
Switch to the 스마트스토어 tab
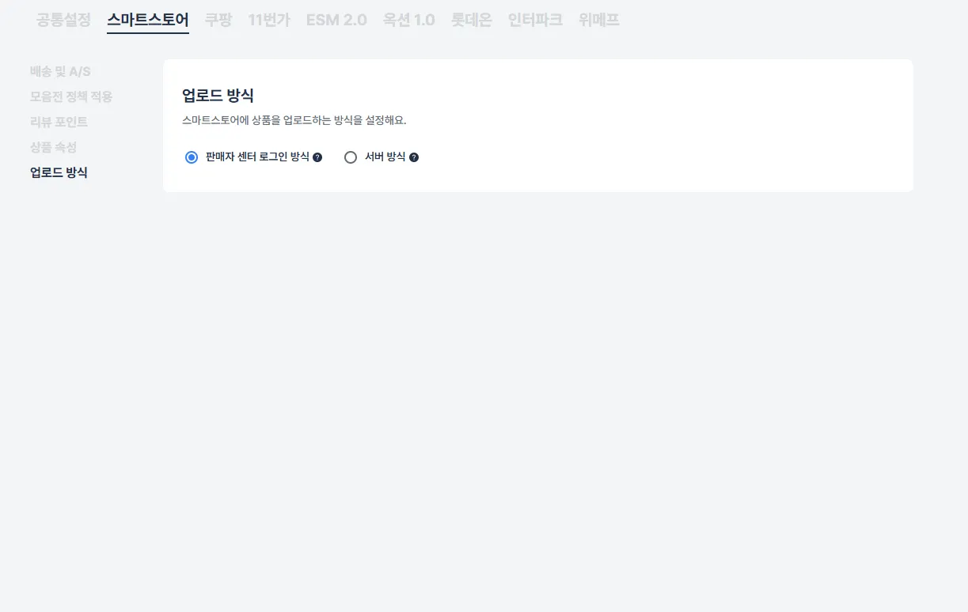click(148, 20)
